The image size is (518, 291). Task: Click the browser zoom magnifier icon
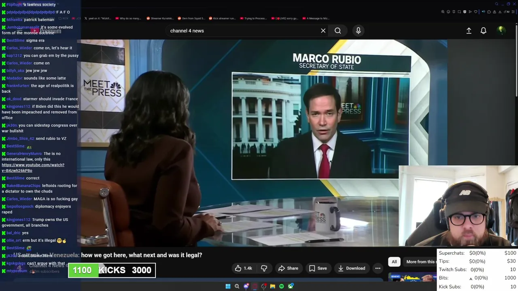(443, 12)
